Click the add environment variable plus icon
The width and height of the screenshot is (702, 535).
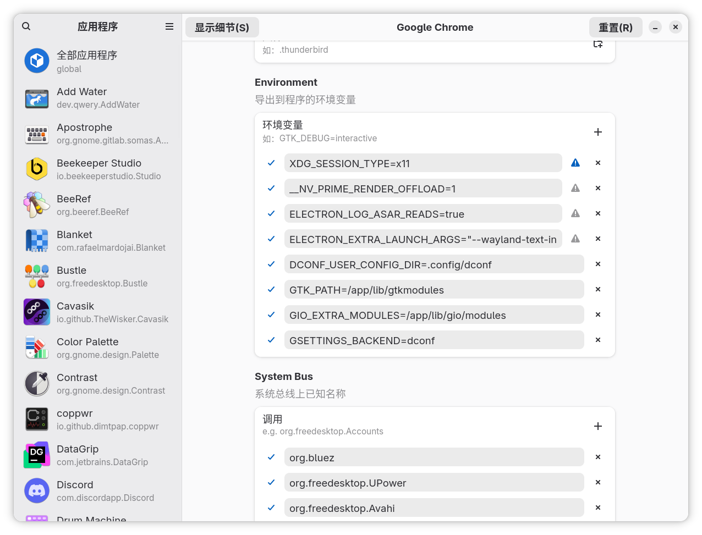[598, 132]
